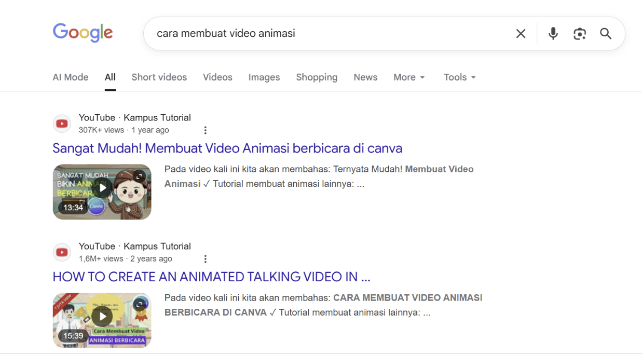Click the magnifier search icon
Screen dimensions: 642x355
pyautogui.click(x=606, y=34)
